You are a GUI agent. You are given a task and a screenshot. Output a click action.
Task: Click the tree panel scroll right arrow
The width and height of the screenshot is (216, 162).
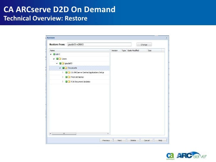108,134
